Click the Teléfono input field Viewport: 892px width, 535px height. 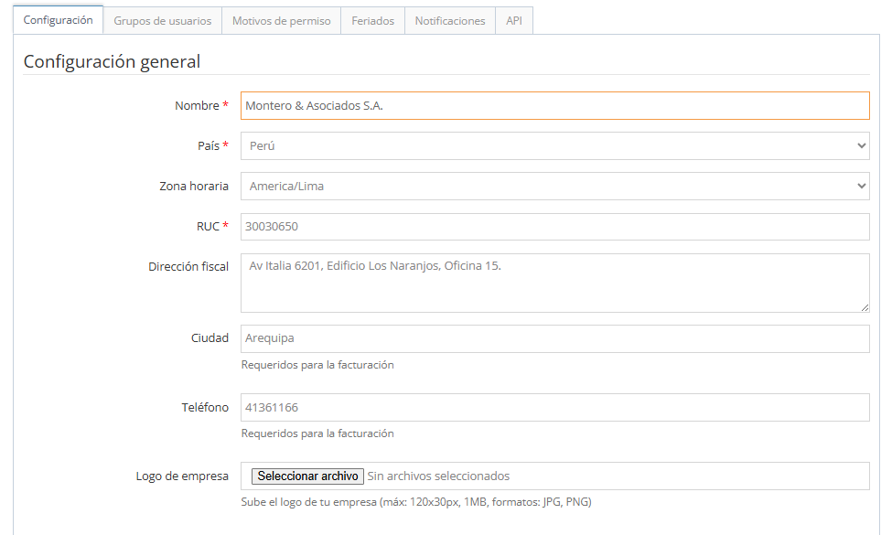554,408
